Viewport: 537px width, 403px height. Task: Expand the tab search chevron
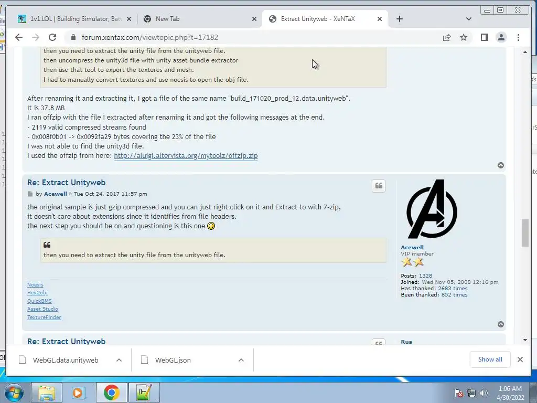(469, 19)
